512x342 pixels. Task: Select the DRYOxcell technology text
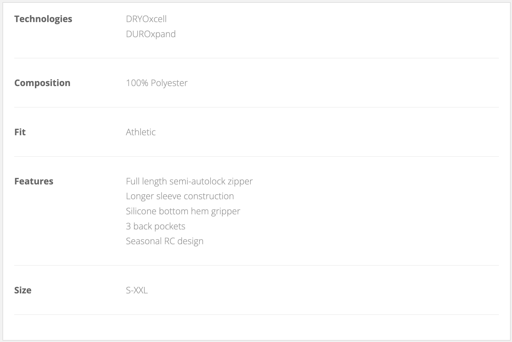pos(146,19)
